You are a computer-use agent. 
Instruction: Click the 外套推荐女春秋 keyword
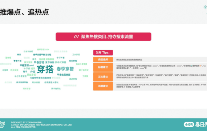51,82
